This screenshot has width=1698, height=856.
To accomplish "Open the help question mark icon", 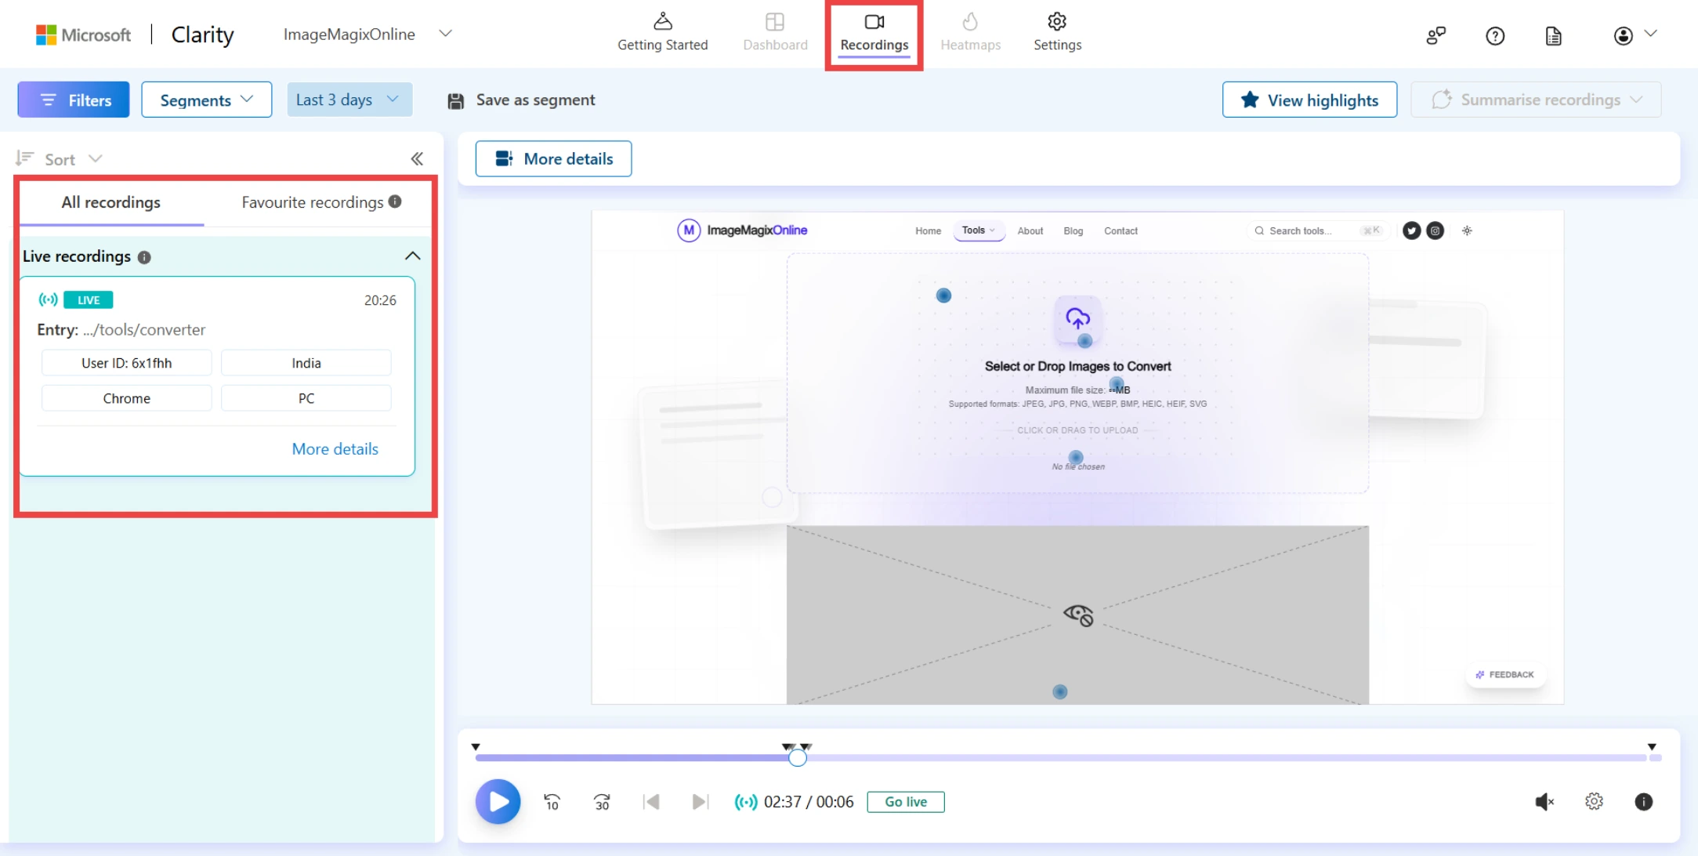I will [x=1494, y=36].
